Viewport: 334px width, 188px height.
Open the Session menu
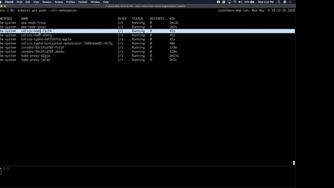47,2
